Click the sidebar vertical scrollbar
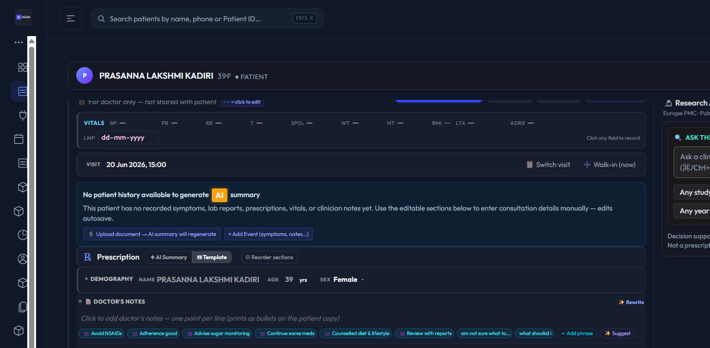This screenshot has width=710, height=348. click(x=31, y=192)
